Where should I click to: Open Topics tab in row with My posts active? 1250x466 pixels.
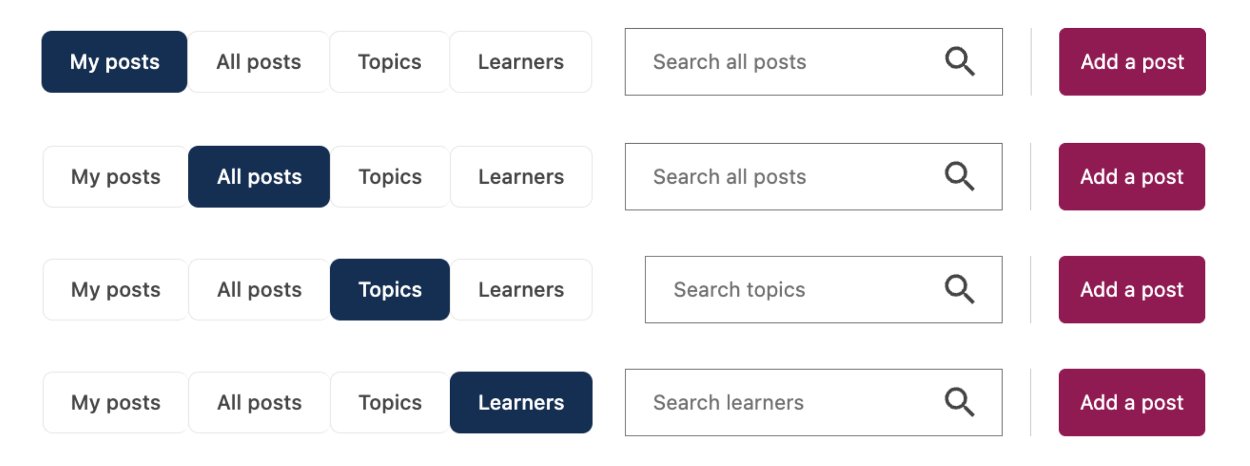click(x=390, y=62)
